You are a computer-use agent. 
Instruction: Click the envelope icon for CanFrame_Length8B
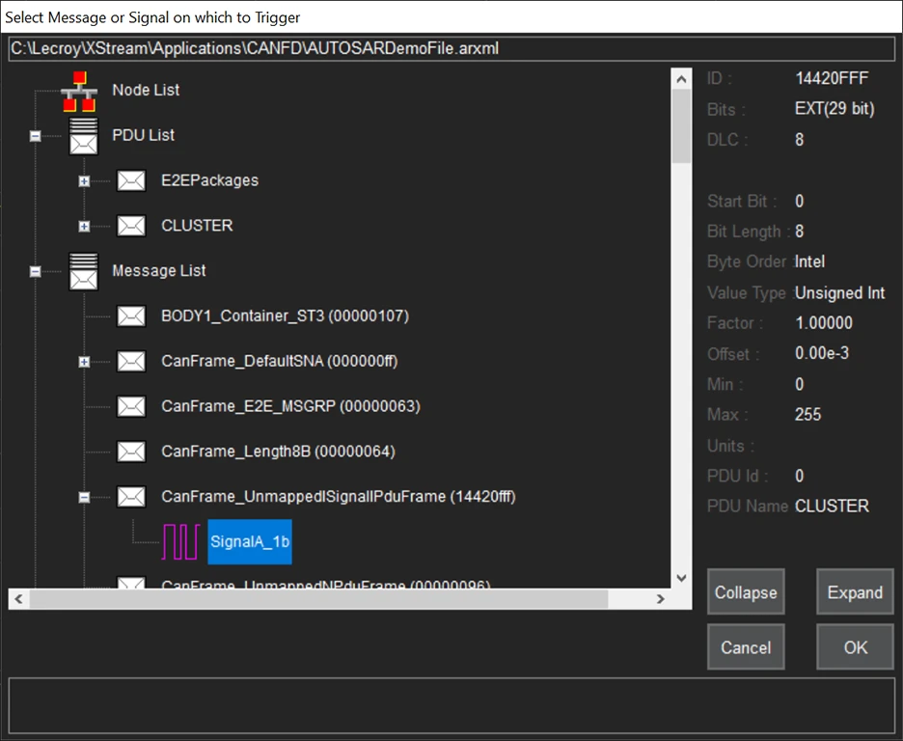tap(131, 452)
